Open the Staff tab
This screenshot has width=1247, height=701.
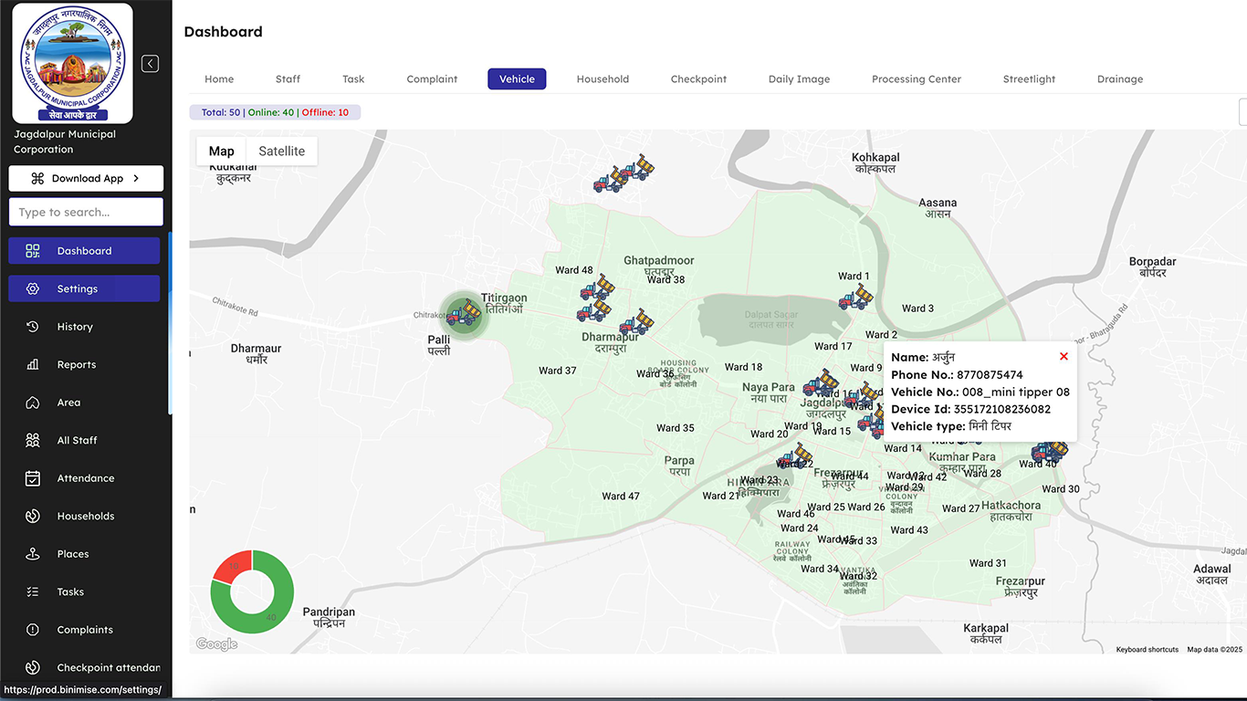pos(288,79)
